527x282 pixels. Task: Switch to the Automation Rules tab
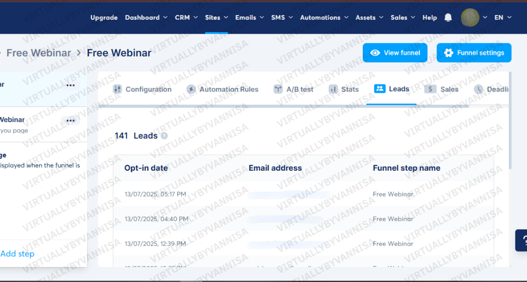pyautogui.click(x=222, y=89)
